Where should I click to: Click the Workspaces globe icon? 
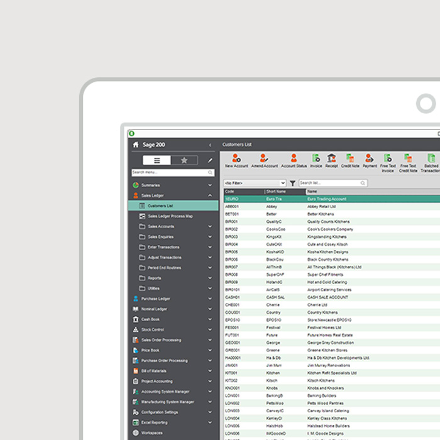(x=136, y=432)
